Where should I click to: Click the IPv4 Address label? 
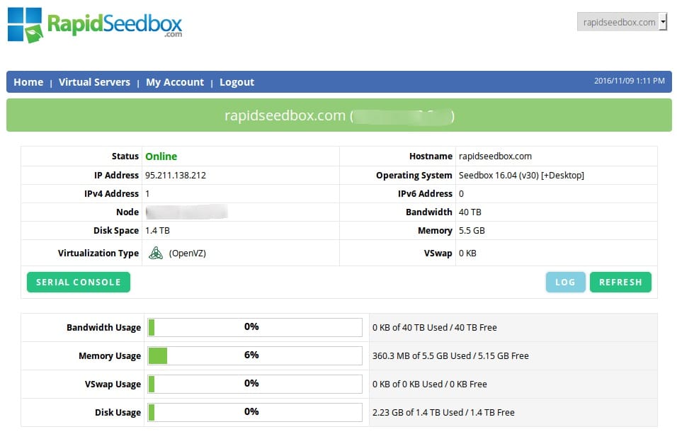111,194
